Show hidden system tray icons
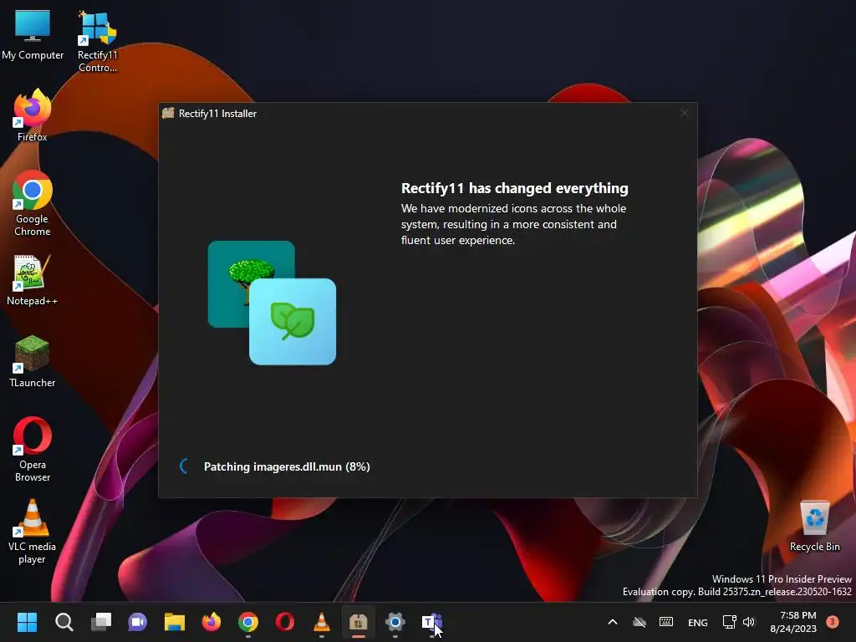Image resolution: width=856 pixels, height=642 pixels. click(x=613, y=622)
